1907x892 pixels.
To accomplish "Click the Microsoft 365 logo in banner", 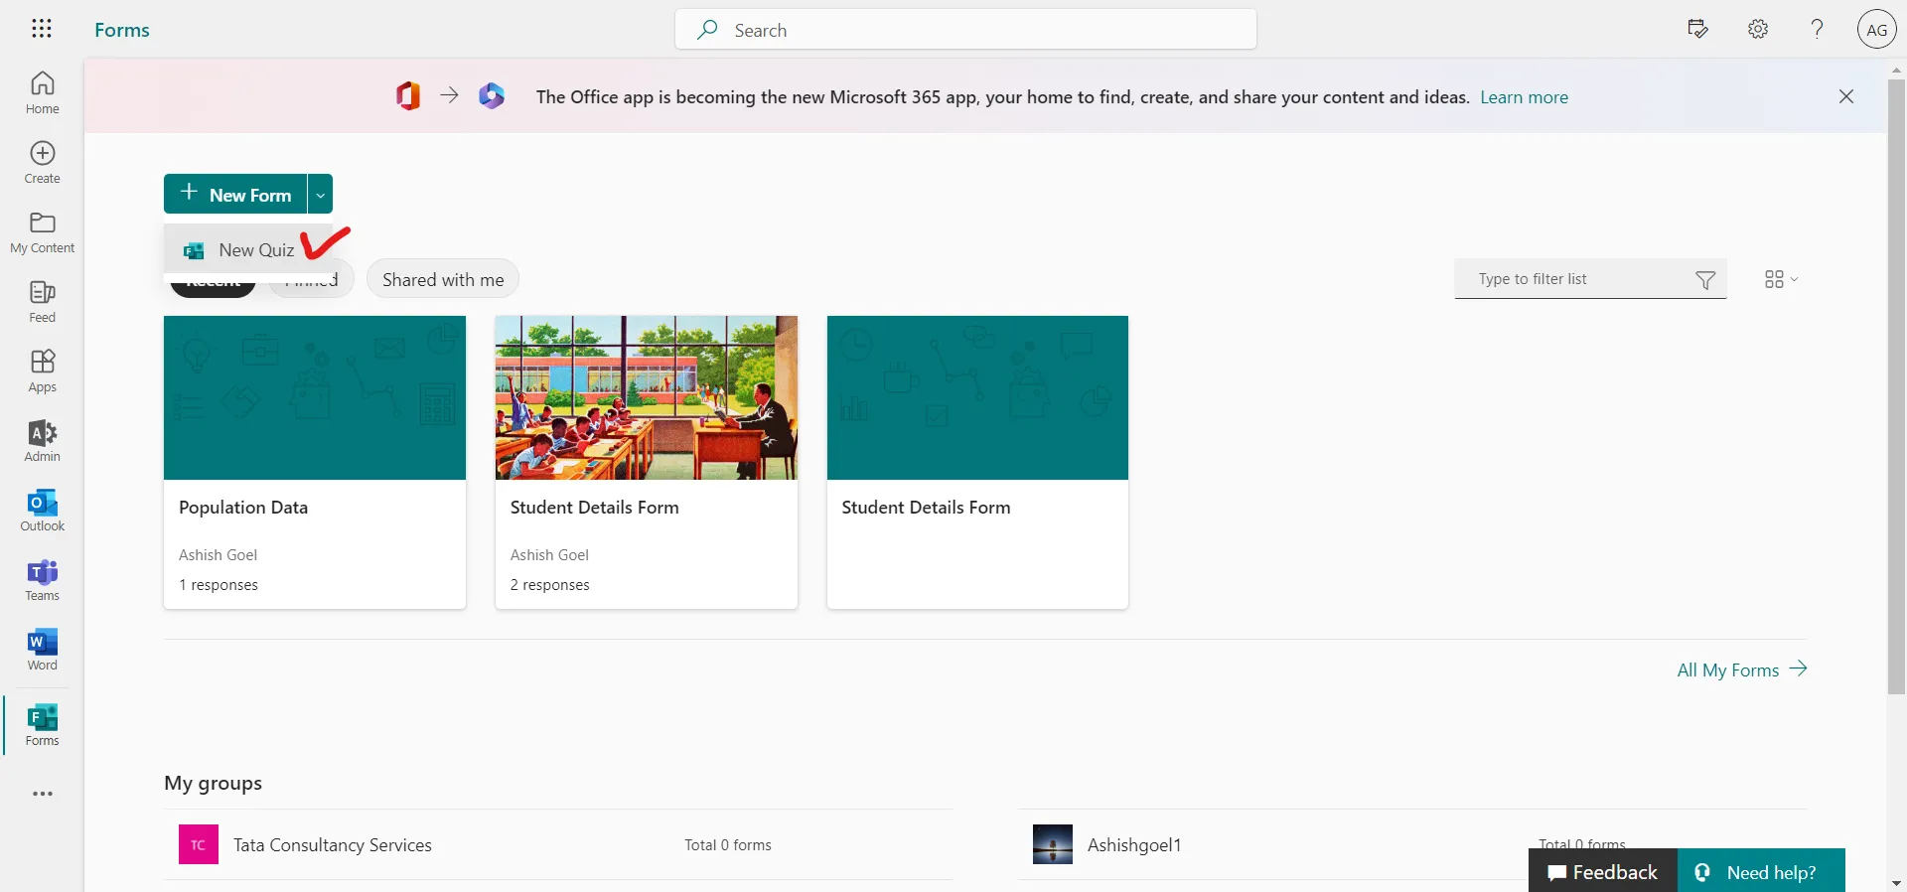I will click(x=492, y=96).
